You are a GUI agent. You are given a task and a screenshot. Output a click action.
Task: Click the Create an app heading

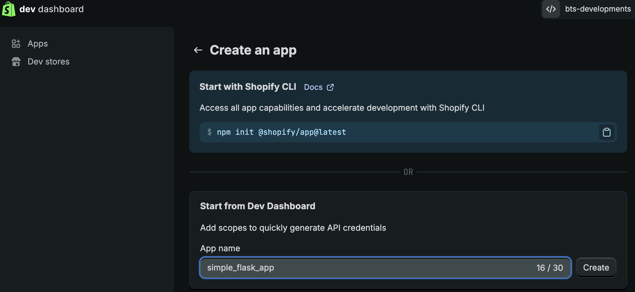(253, 50)
